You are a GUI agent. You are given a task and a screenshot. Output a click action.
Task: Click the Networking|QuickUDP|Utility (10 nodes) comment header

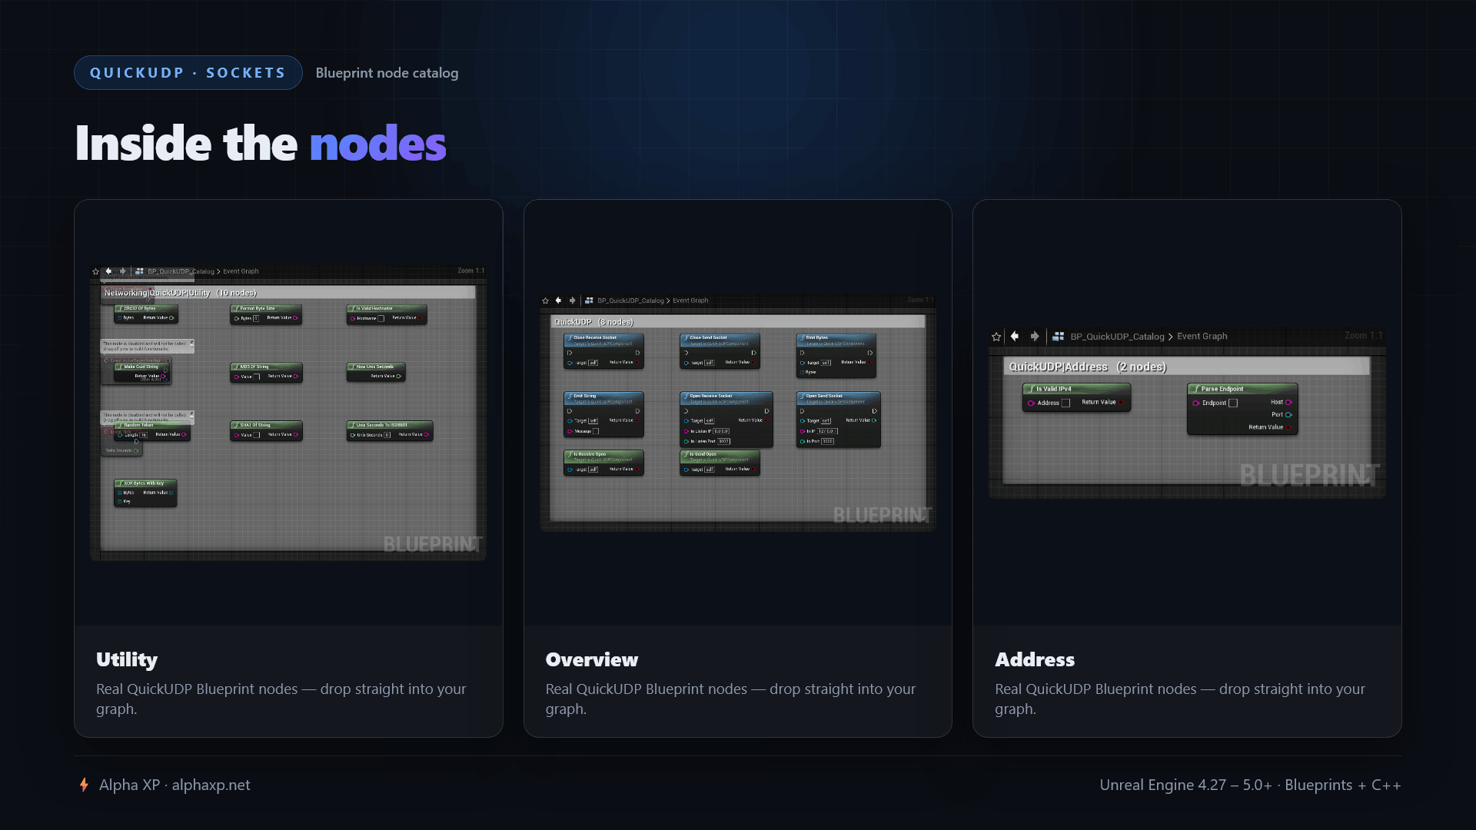pyautogui.click(x=288, y=293)
